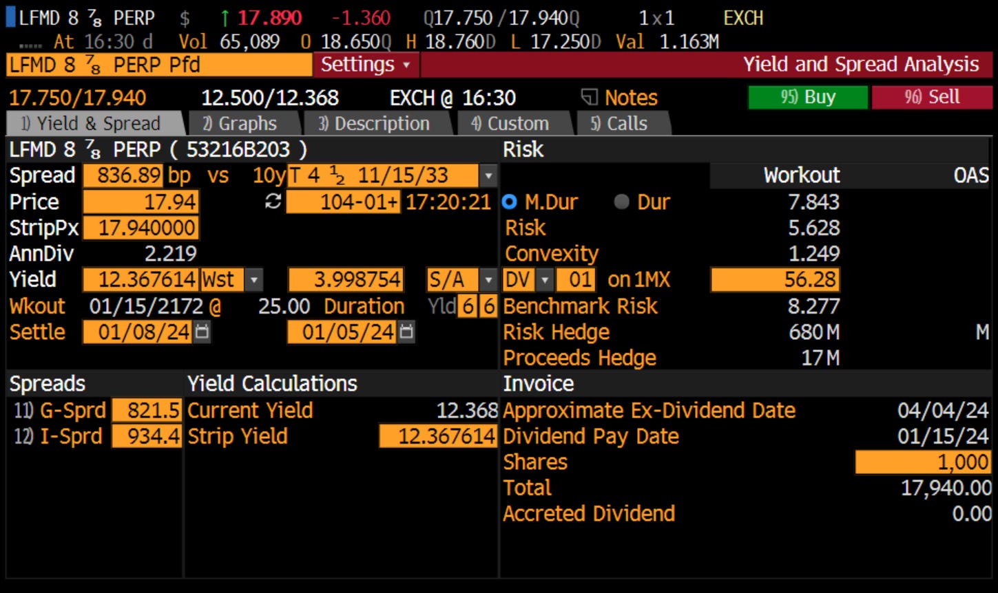Expand the benchmark selector for T 4 1/2 11/15/33

click(x=488, y=176)
